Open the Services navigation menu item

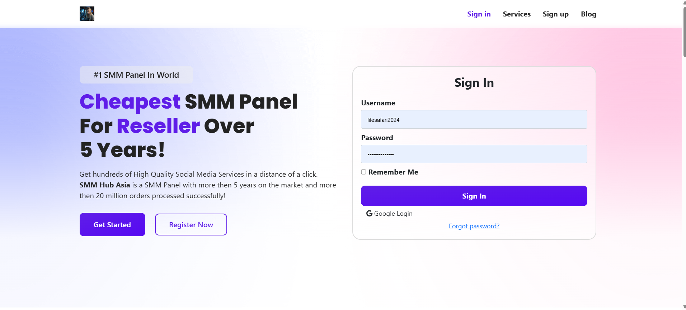[517, 14]
